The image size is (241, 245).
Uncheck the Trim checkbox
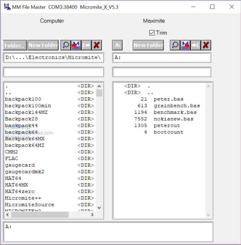tap(152, 33)
